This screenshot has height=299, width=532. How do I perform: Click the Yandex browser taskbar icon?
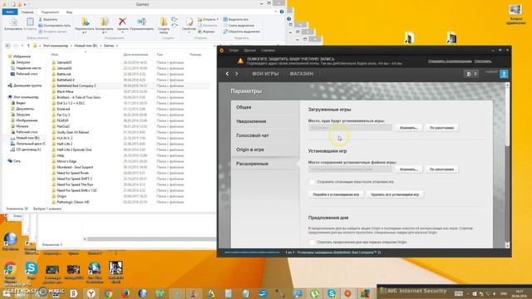pyautogui.click(x=91, y=293)
